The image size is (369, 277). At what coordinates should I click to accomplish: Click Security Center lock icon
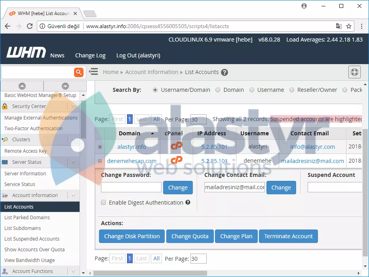click(5, 106)
